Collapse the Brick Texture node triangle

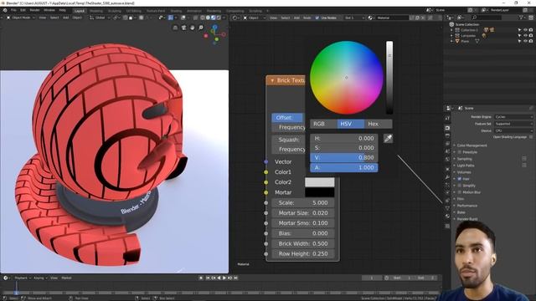[x=272, y=80]
